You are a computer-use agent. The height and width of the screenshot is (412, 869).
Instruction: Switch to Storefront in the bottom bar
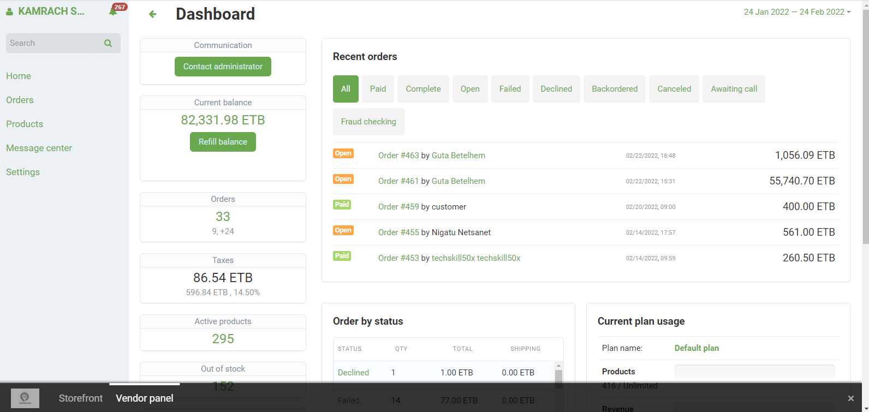(x=81, y=398)
